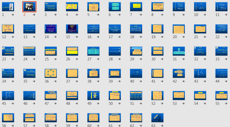The image size is (230, 127).
Task: Preview the slide 28 transition star
Action: [120, 59]
